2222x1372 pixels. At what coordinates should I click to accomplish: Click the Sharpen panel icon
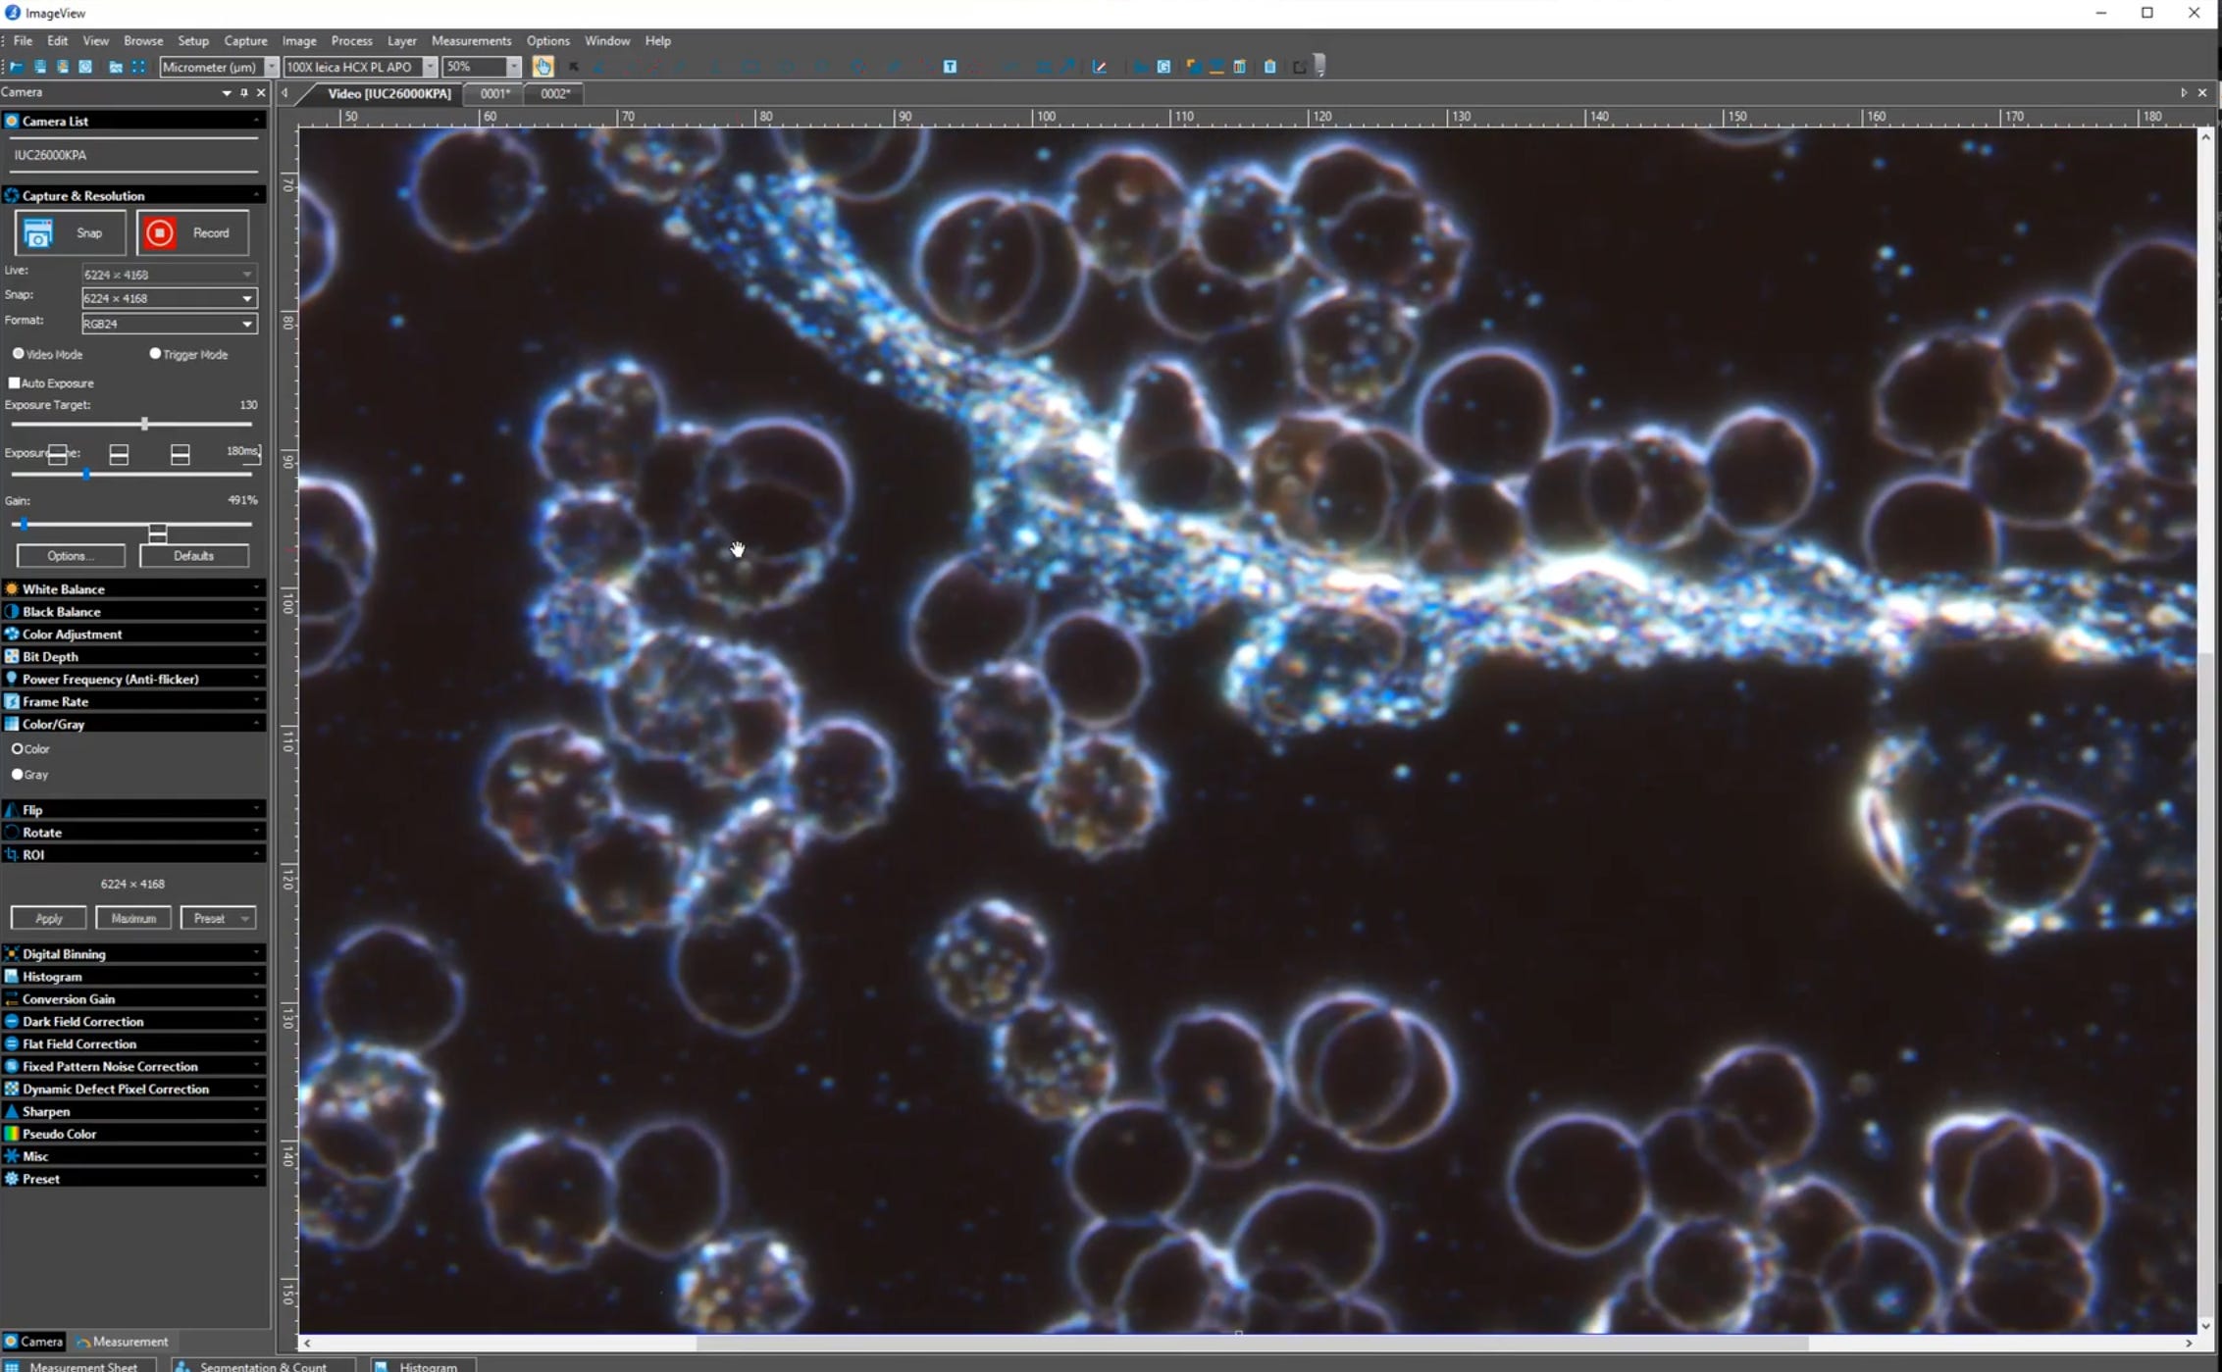pos(12,1111)
